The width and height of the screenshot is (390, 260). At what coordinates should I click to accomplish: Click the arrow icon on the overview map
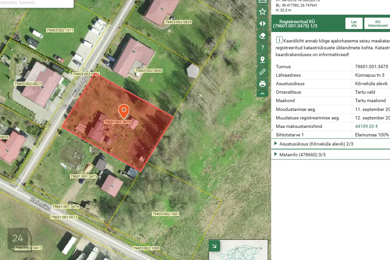214,245
